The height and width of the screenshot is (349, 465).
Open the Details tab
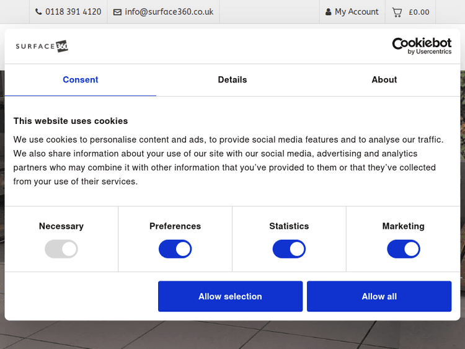(x=232, y=80)
